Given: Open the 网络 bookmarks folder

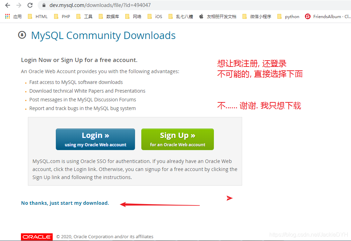Looking at the screenshot, I should tap(133, 16).
